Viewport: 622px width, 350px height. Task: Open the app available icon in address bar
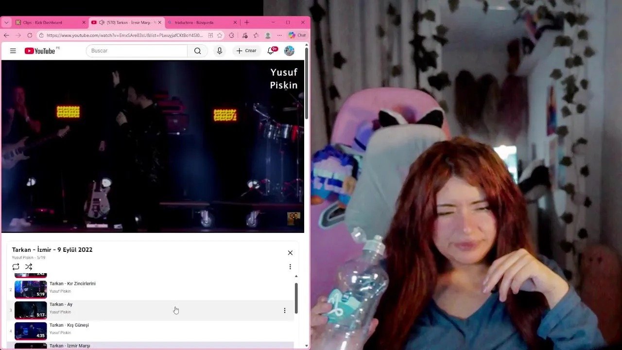[210, 35]
